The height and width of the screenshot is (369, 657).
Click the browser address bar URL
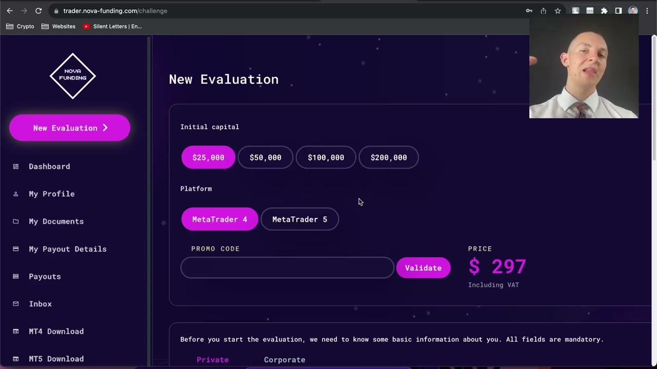pos(115,11)
